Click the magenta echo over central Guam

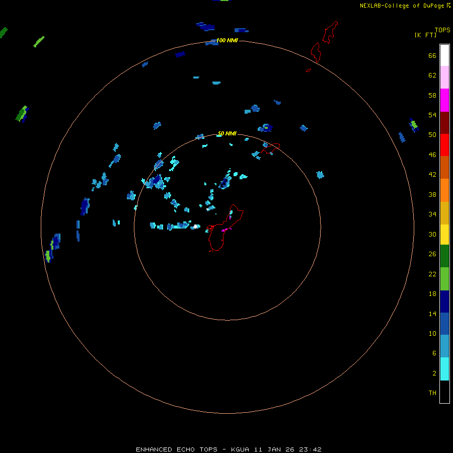click(225, 230)
